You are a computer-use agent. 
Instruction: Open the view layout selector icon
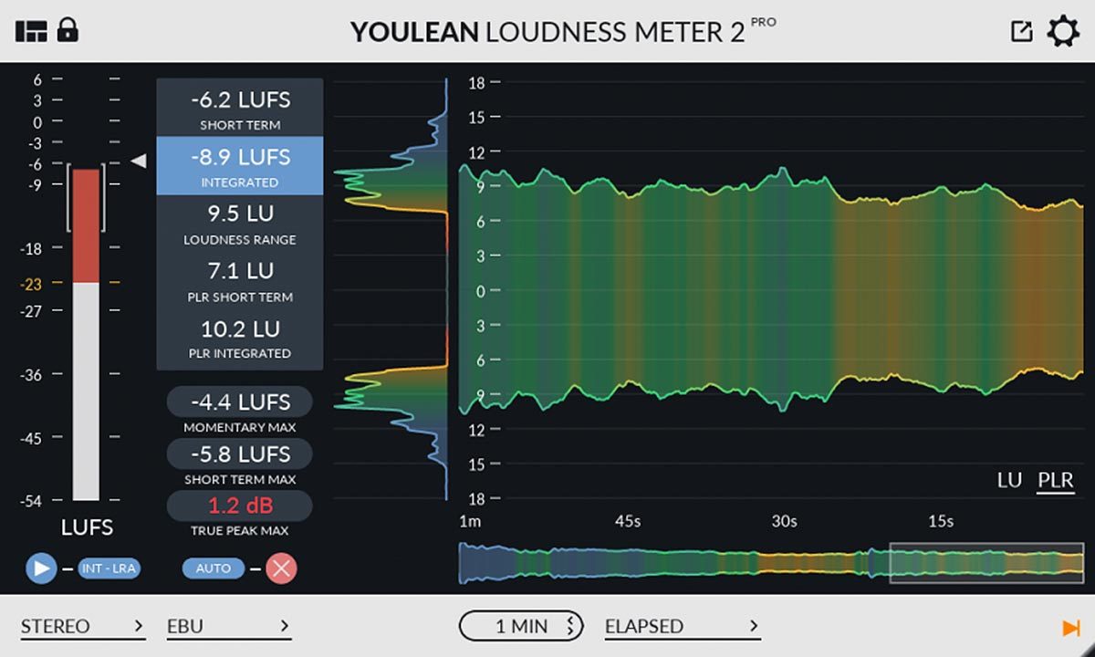[30, 31]
